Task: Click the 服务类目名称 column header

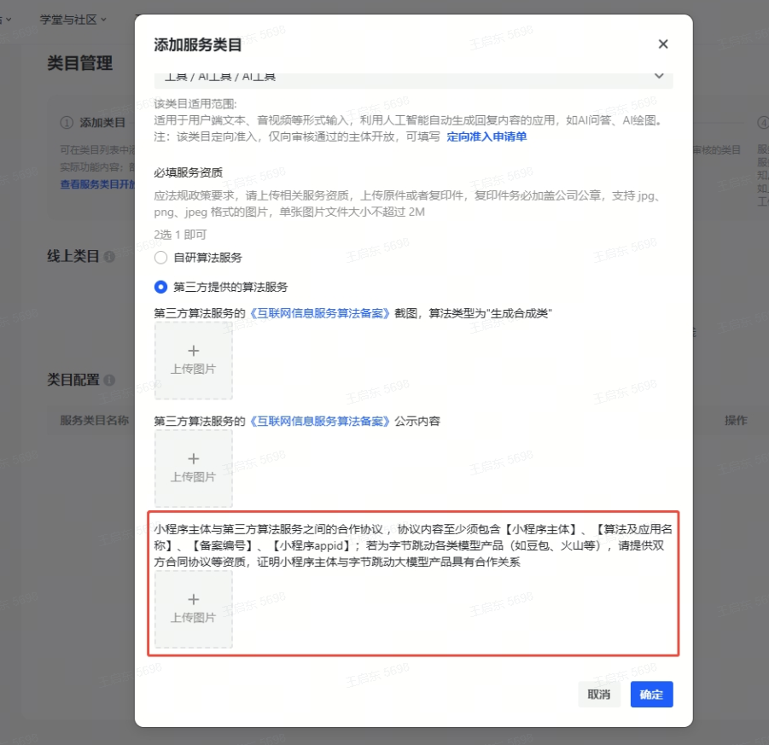Action: (x=94, y=421)
